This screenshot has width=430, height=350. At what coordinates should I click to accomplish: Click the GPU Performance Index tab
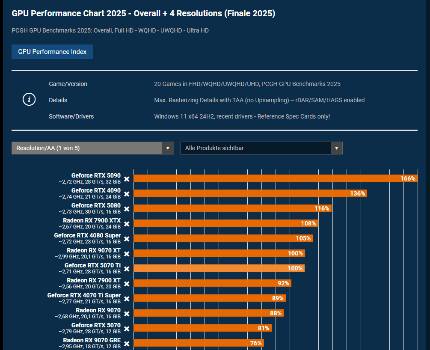point(52,52)
